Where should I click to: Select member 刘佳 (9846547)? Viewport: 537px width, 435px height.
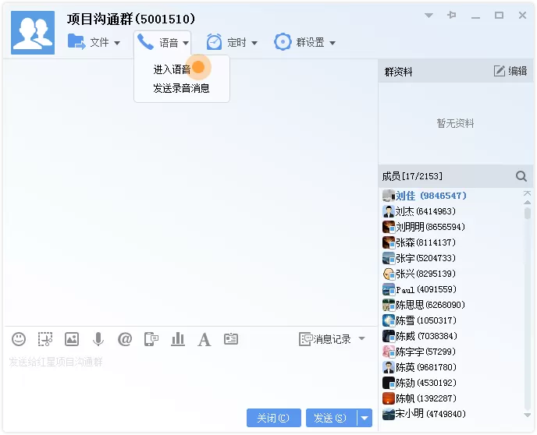pyautogui.click(x=452, y=196)
